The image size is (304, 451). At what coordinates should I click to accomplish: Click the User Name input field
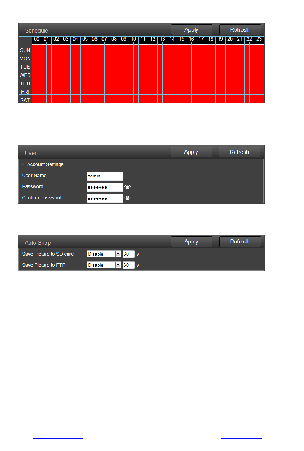click(x=105, y=176)
